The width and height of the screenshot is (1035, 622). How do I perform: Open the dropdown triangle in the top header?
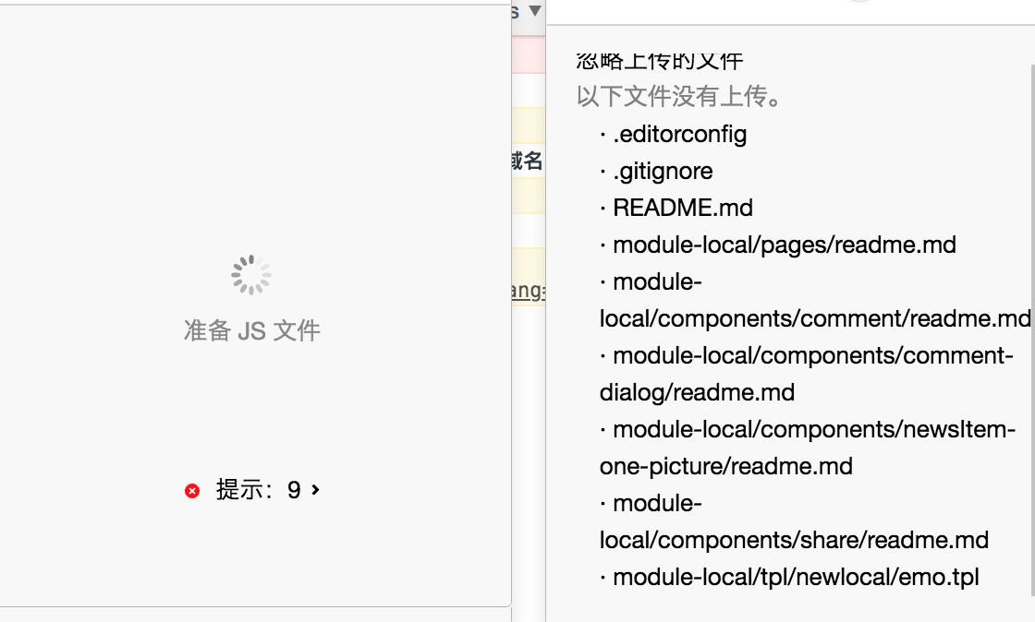tap(534, 12)
